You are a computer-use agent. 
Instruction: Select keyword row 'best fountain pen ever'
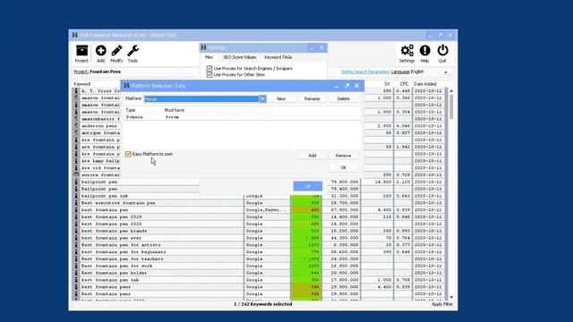point(259,238)
